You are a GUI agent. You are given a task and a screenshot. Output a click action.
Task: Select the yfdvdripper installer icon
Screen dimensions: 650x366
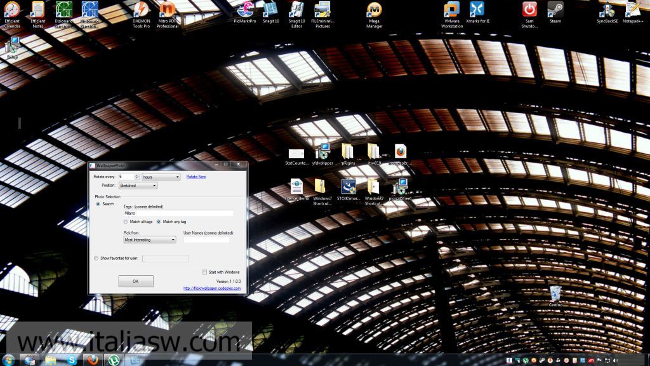pos(322,154)
